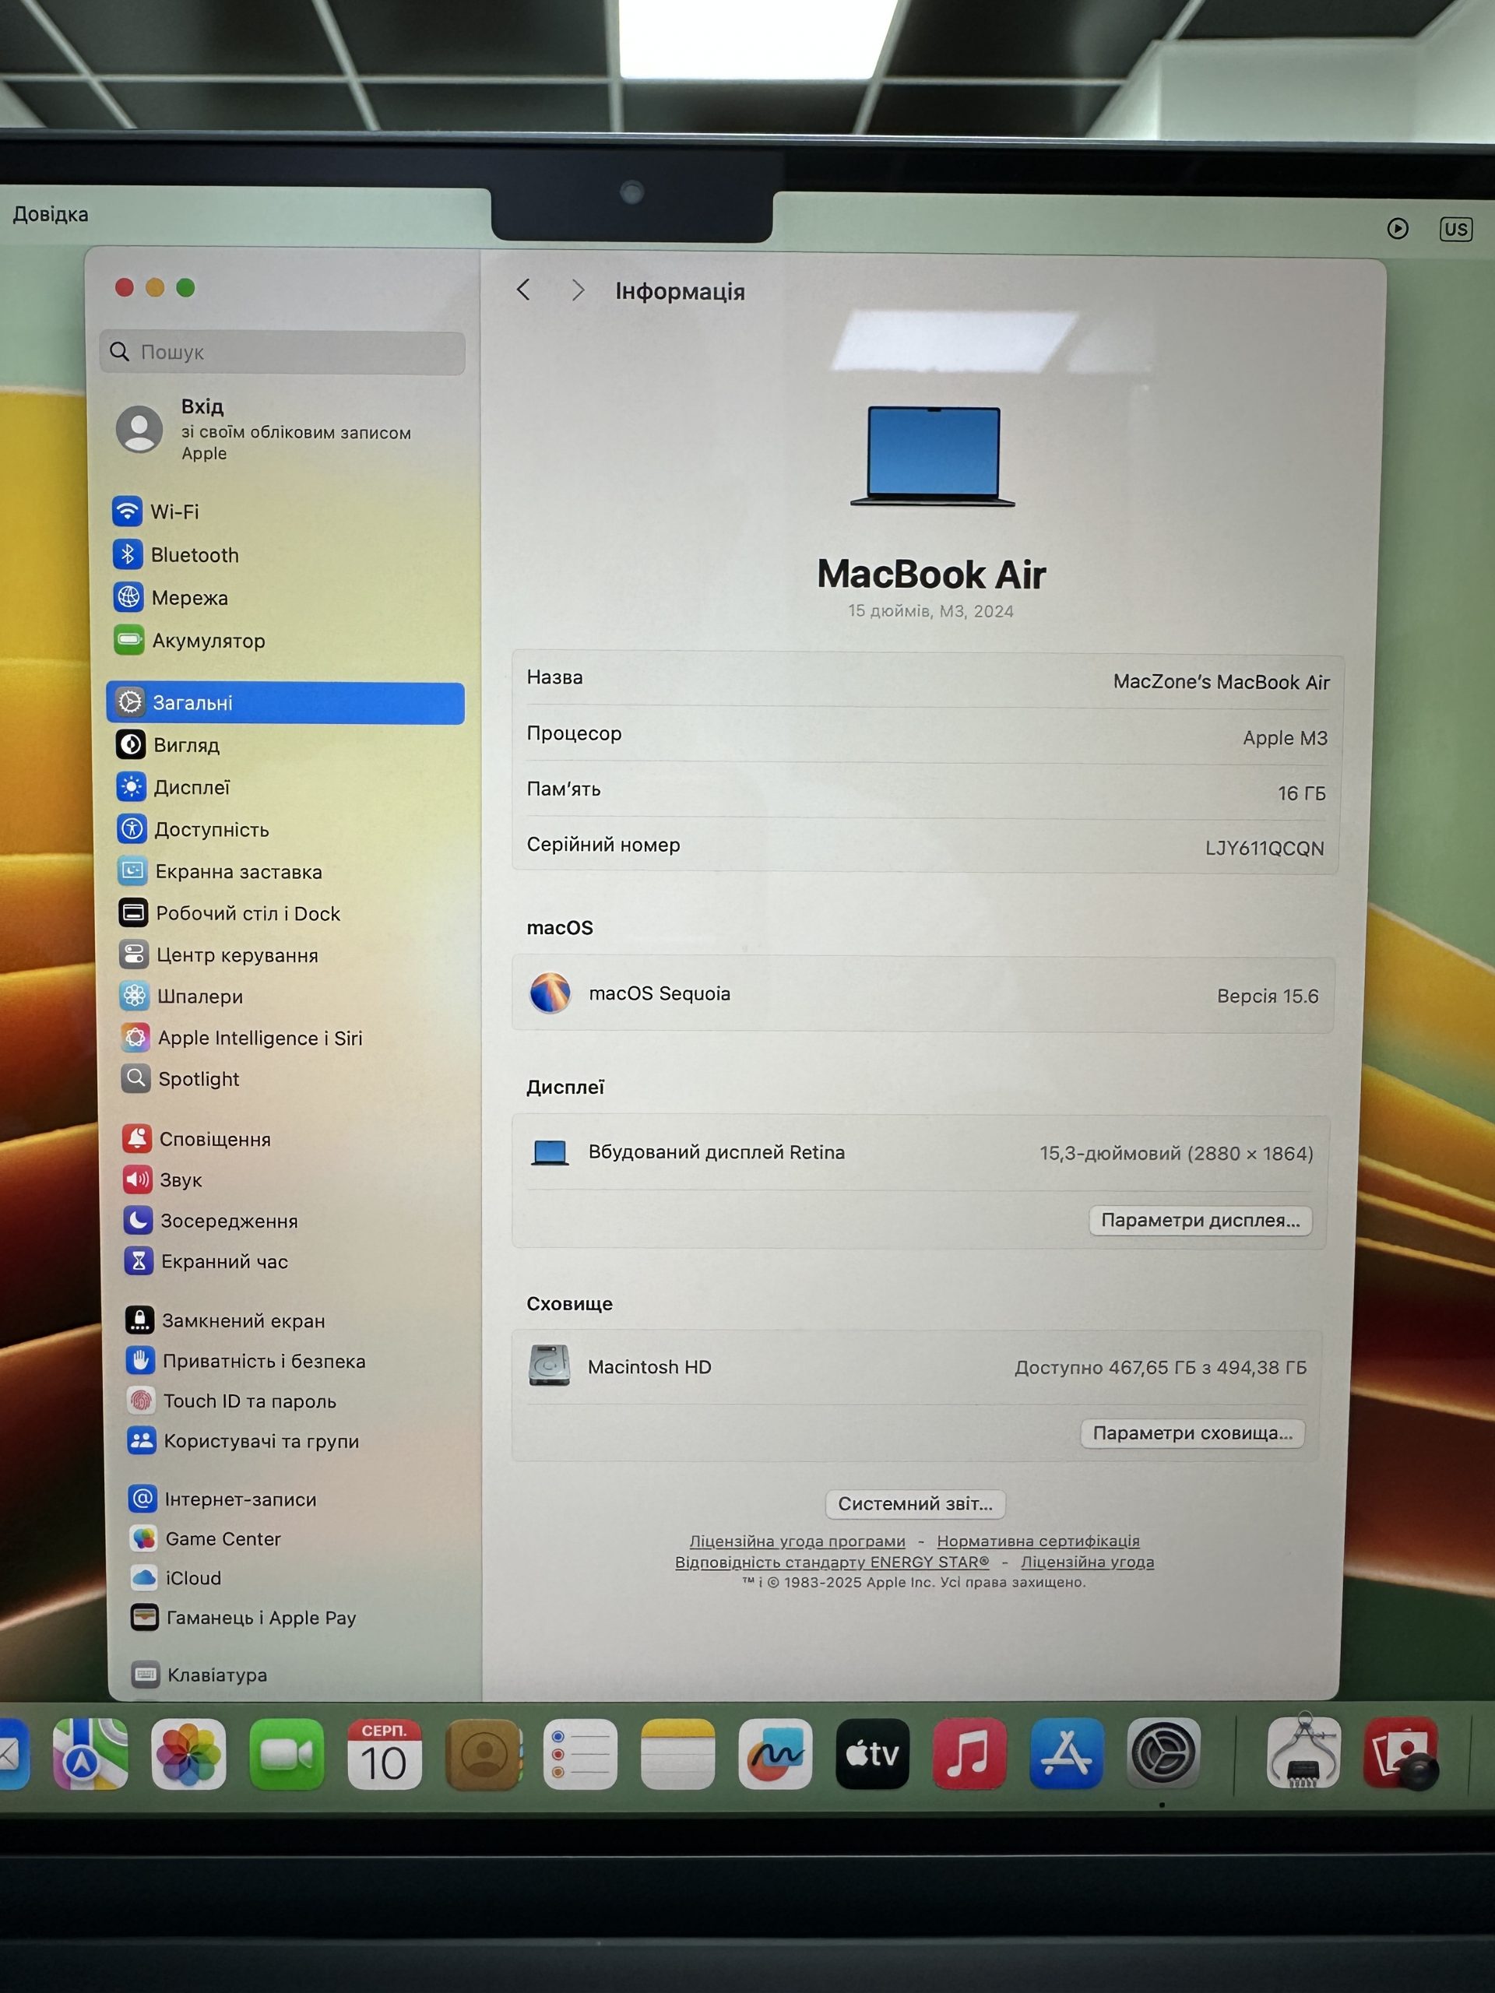Click Параметри дисплея button

click(x=1201, y=1221)
